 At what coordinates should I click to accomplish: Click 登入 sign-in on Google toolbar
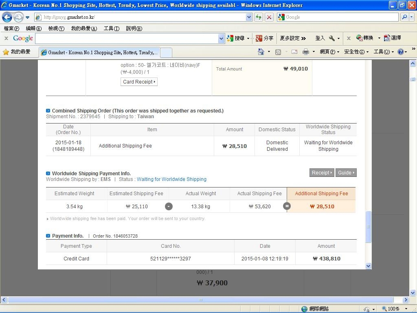320,38
